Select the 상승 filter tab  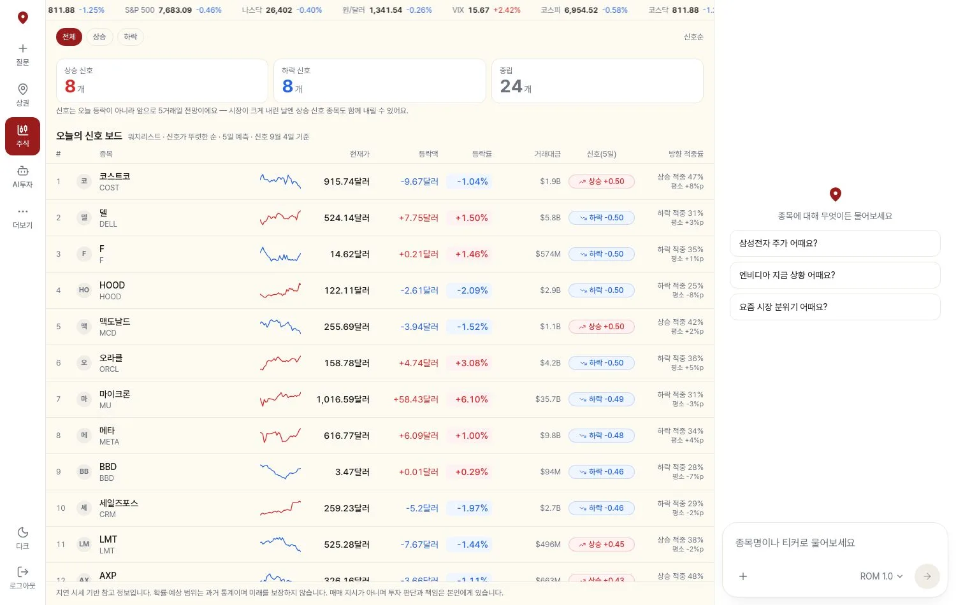[99, 37]
